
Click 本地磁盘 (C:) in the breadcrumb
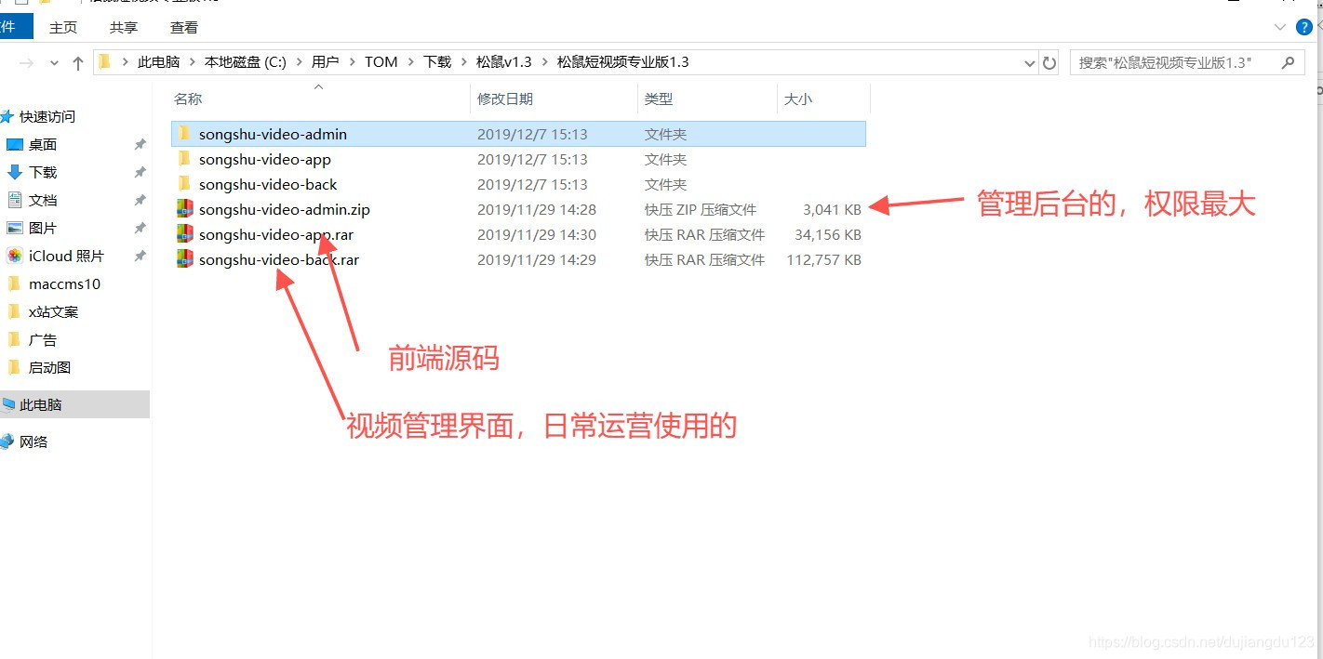[246, 62]
